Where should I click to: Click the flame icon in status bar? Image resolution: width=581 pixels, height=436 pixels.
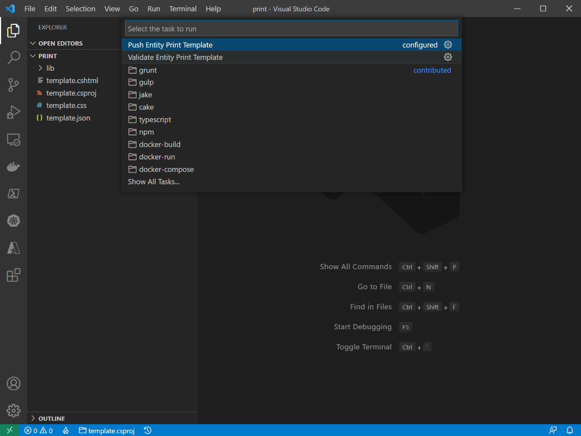(66, 430)
